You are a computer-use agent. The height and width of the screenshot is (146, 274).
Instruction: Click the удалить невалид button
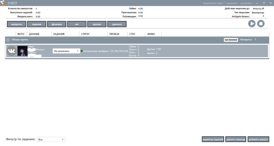pos(236,139)
